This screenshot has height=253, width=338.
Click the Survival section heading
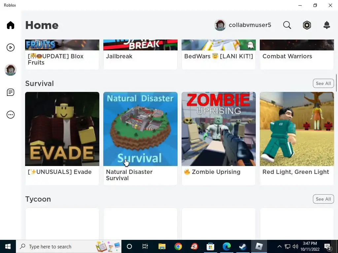click(x=40, y=83)
